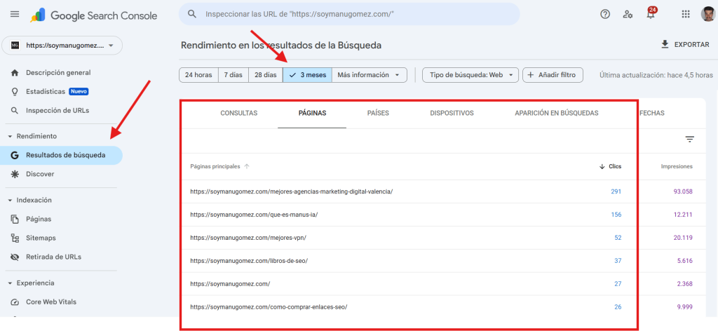Sort by the Impresiones column header
The width and height of the screenshot is (718, 331).
pyautogui.click(x=677, y=167)
